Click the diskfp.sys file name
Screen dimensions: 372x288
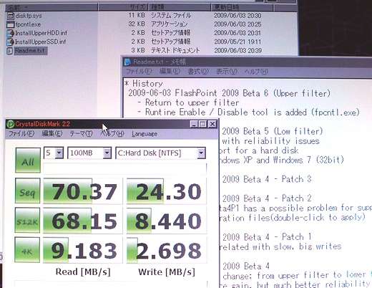(29, 16)
